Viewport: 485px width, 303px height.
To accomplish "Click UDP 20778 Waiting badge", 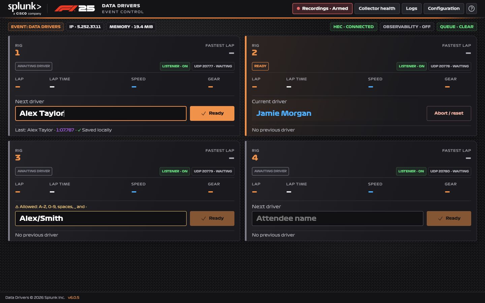I will [x=450, y=66].
